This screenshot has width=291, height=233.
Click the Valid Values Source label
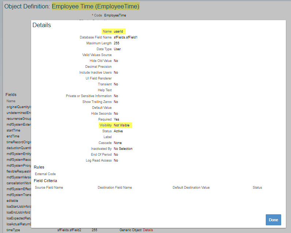coord(97,55)
